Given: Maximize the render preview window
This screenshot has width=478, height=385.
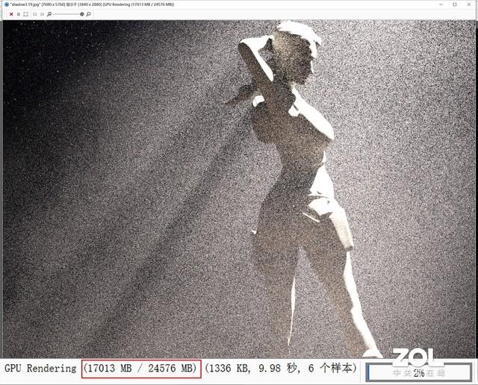Looking at the screenshot, I should [x=454, y=4].
